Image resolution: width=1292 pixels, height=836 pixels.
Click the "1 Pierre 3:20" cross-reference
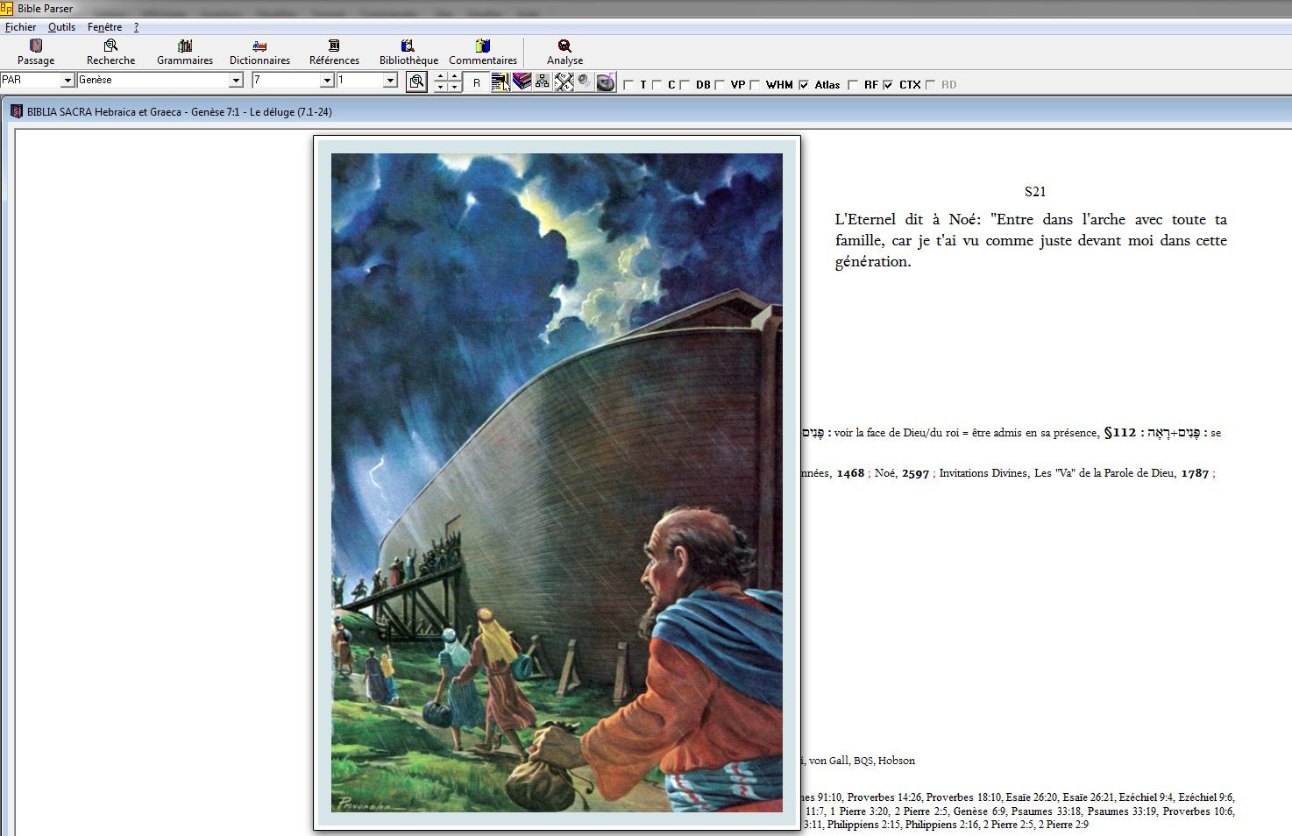coord(859,811)
